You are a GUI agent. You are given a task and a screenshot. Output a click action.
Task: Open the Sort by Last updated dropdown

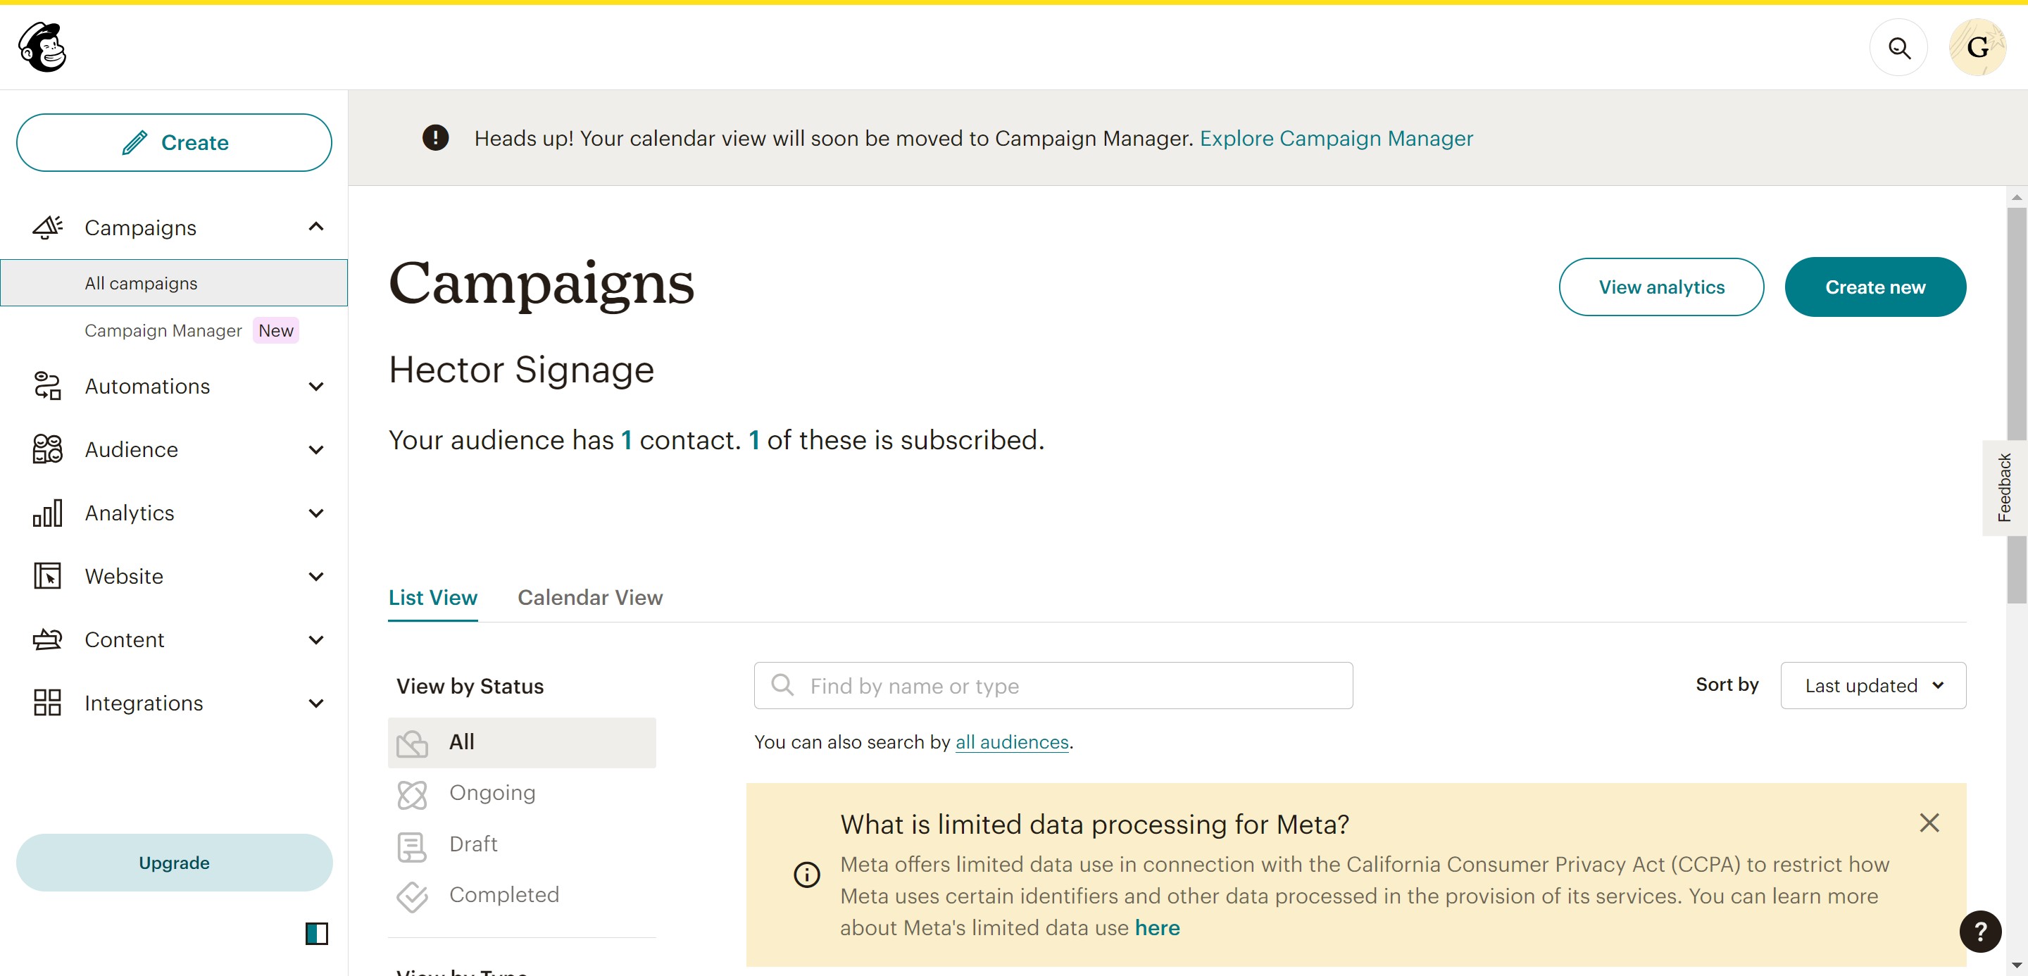1872,686
